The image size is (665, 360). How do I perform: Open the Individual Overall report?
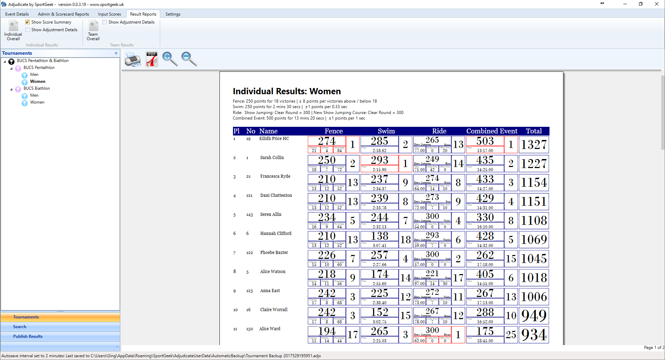(x=13, y=30)
